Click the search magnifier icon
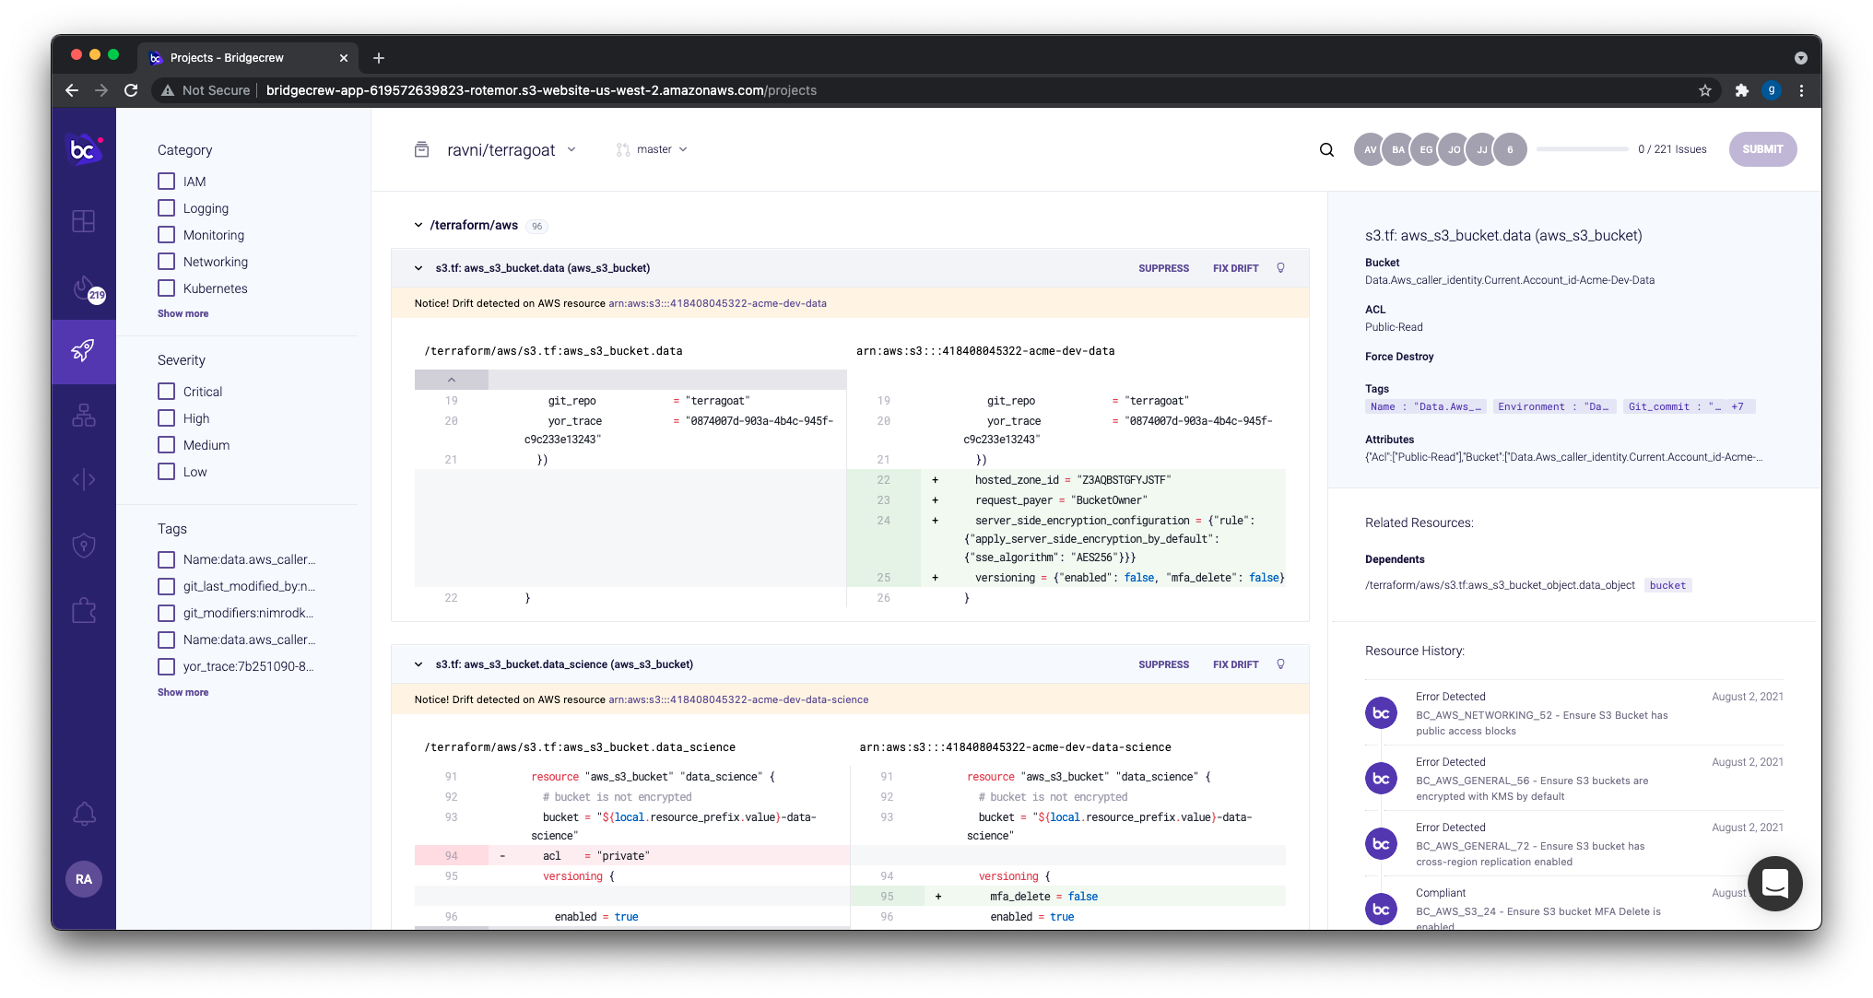Image resolution: width=1873 pixels, height=998 pixels. click(x=1326, y=149)
